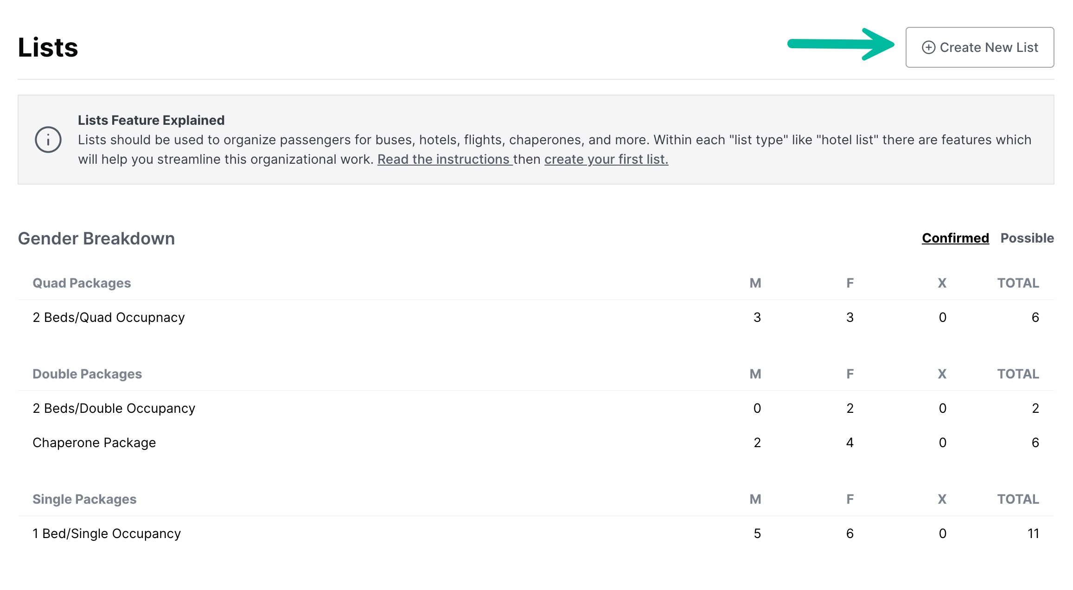Click the Gender Breakdown heading
The height and width of the screenshot is (590, 1073).
click(96, 238)
